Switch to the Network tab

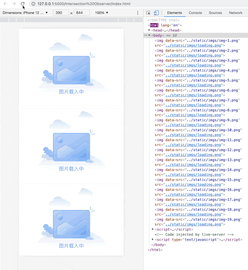pyautogui.click(x=235, y=13)
